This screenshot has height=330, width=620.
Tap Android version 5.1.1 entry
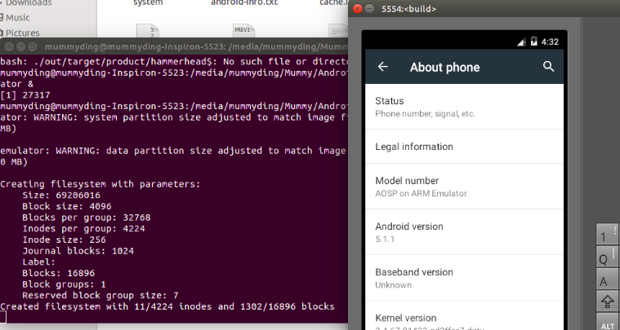click(464, 232)
